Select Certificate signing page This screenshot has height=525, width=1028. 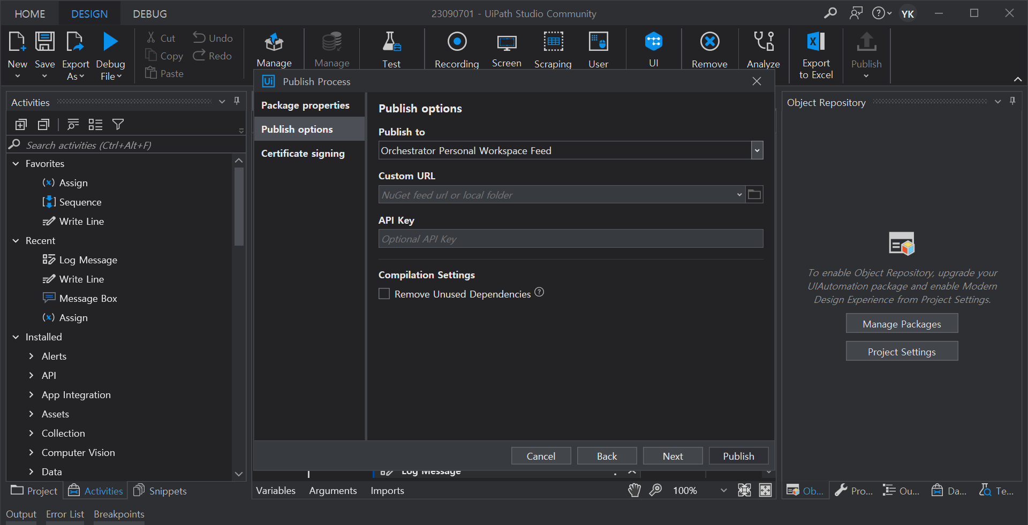click(309, 154)
